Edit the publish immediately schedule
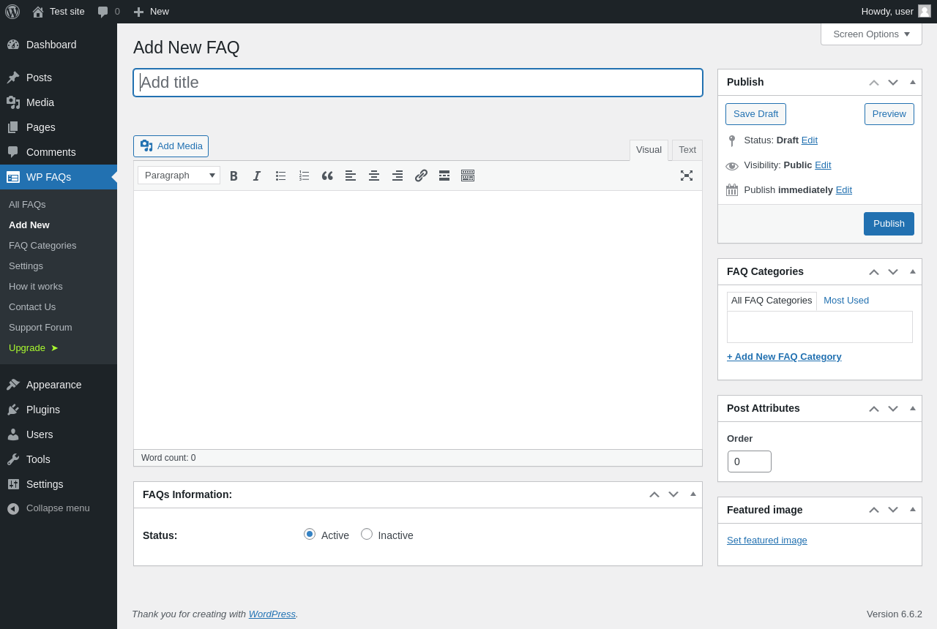 pyautogui.click(x=843, y=190)
